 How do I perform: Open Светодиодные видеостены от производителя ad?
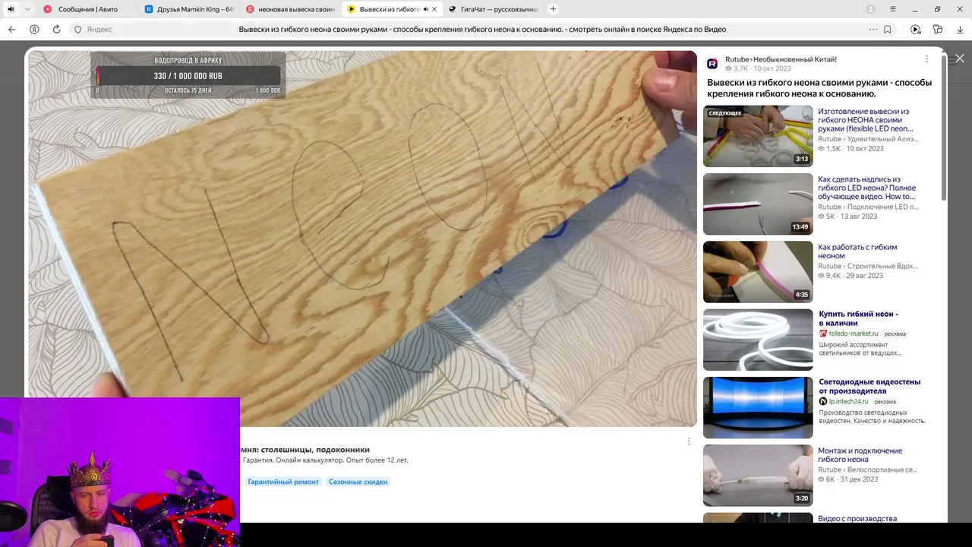(869, 386)
